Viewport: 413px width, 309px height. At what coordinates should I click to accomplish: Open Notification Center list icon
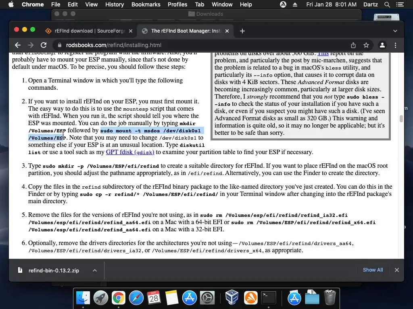[400, 4]
